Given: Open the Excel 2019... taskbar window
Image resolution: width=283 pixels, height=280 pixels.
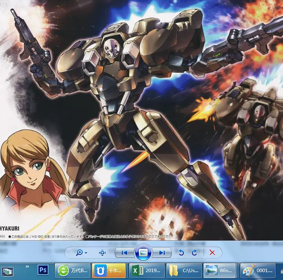Looking at the screenshot, I should pos(147,271).
